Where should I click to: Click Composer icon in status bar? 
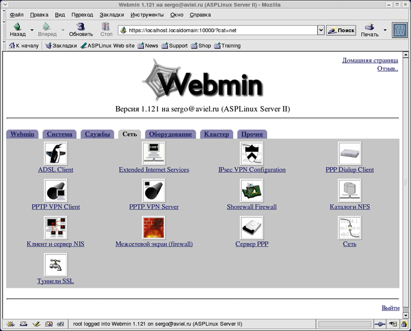click(36, 324)
